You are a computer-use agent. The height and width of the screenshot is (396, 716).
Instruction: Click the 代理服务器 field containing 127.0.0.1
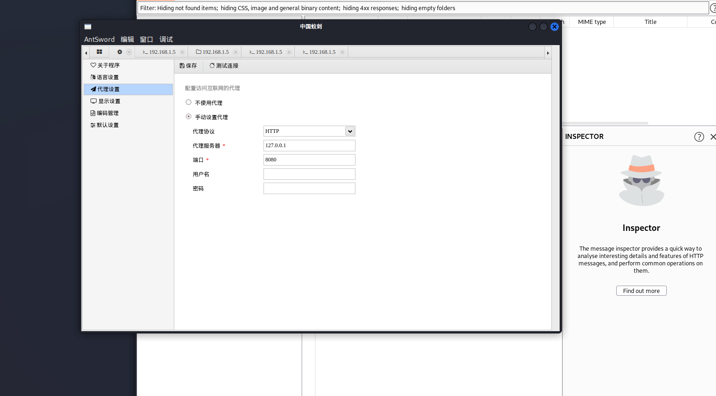click(x=309, y=145)
